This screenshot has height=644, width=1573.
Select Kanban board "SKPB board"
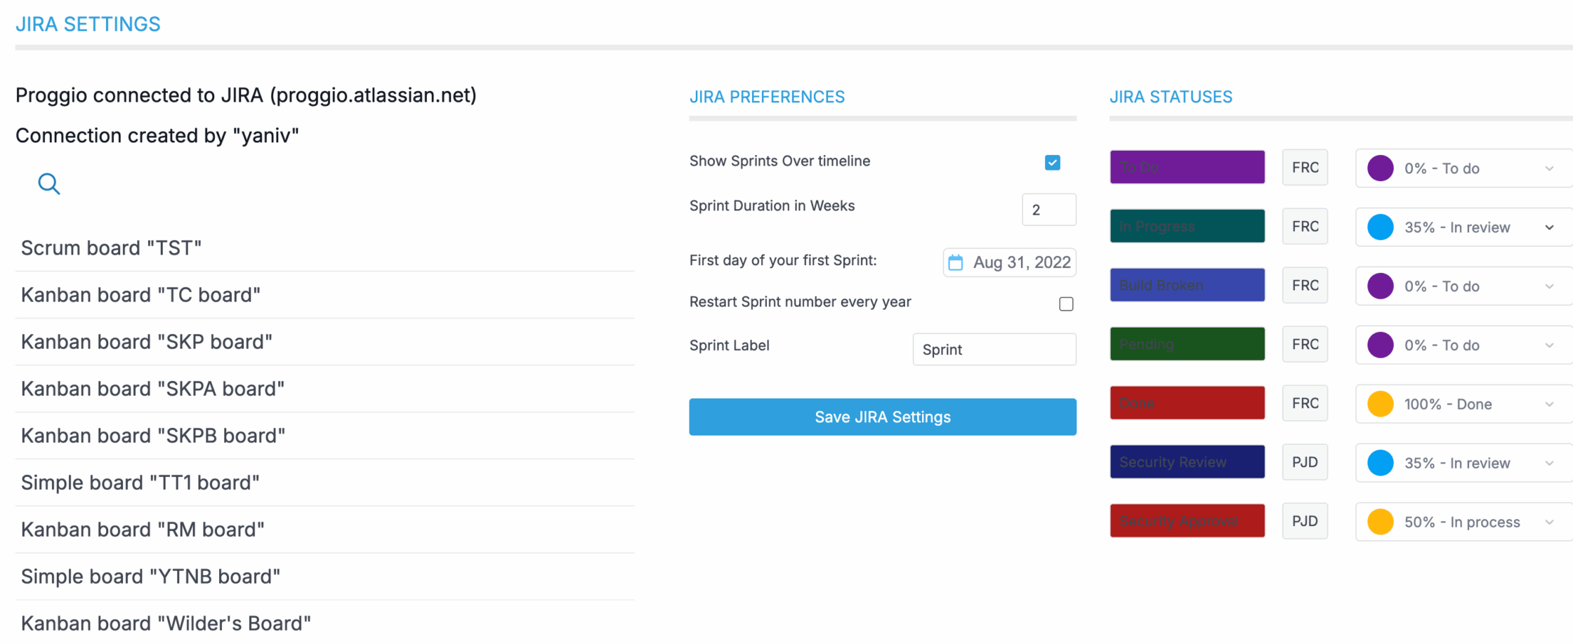324,436
